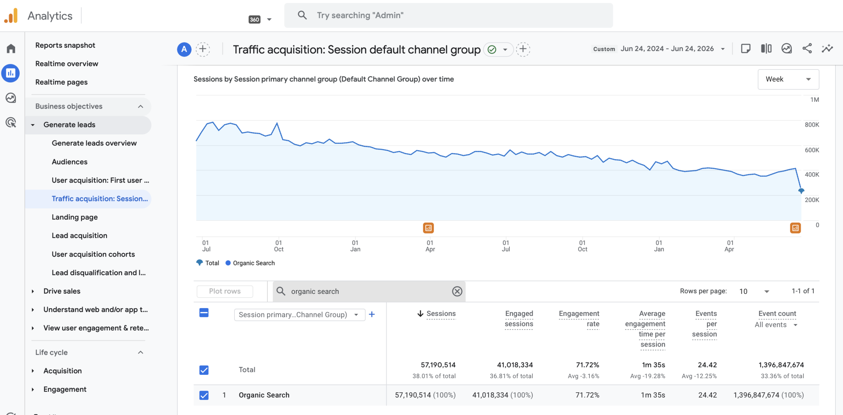The image size is (843, 415).
Task: Click the orange annotation marker near Apr
Action: point(428,228)
